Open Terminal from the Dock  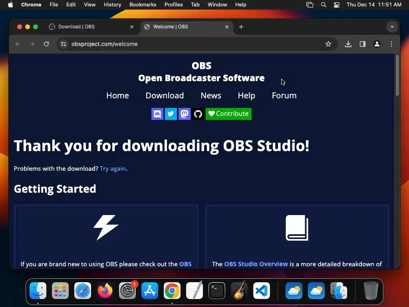(217, 291)
